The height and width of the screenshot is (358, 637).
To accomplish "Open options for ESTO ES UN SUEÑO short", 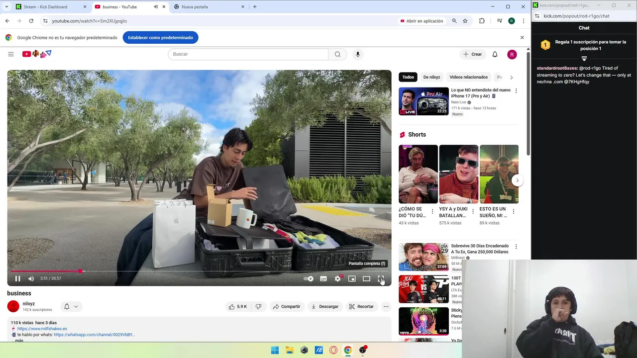I will pyautogui.click(x=513, y=211).
